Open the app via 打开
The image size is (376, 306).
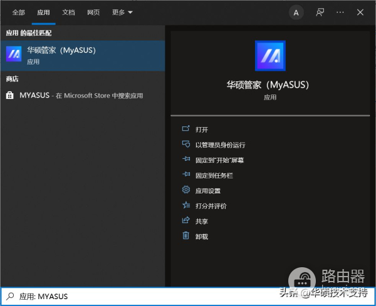(x=202, y=130)
